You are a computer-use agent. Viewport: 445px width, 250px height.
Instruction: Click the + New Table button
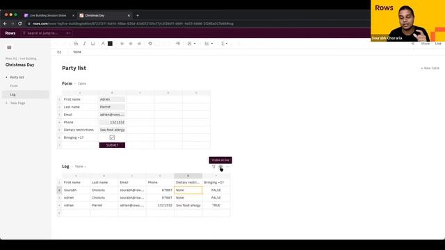(430, 68)
